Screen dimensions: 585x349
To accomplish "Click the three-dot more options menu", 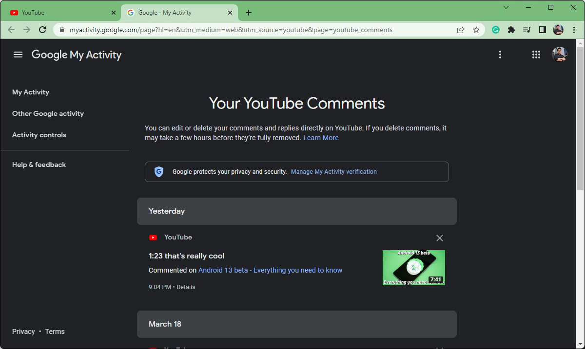I will point(500,55).
